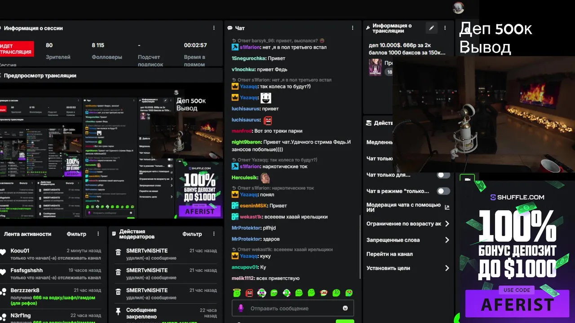Open AI chat moderation external link icon

pyautogui.click(x=447, y=207)
